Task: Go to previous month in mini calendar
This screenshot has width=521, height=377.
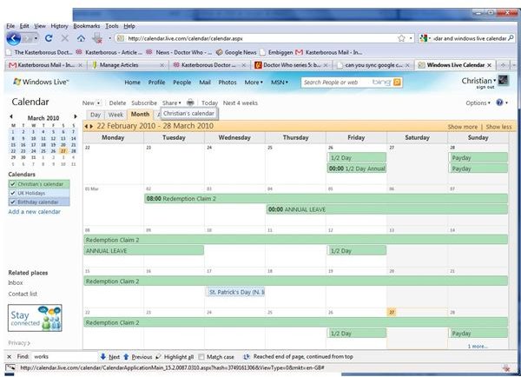Action: [11, 116]
